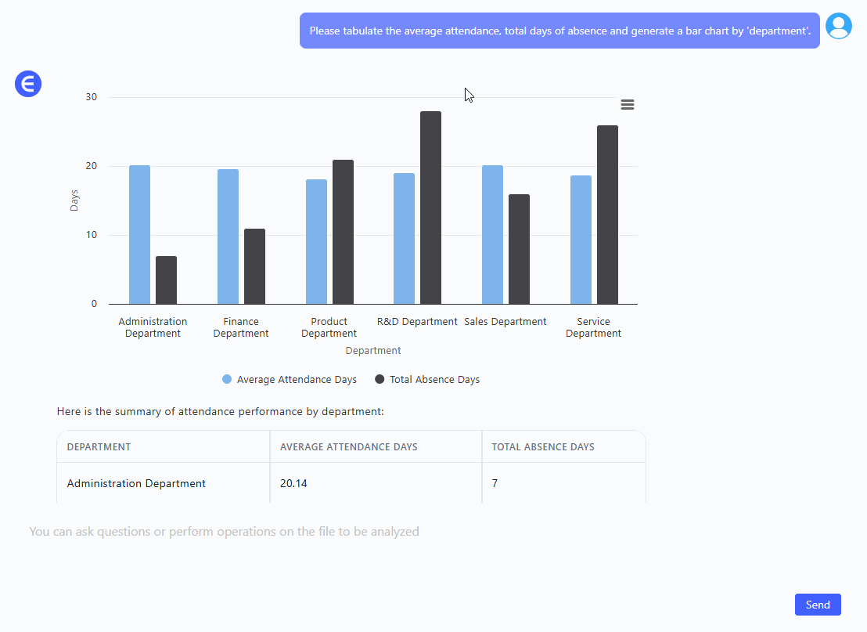Focus the question input field

click(x=391, y=532)
